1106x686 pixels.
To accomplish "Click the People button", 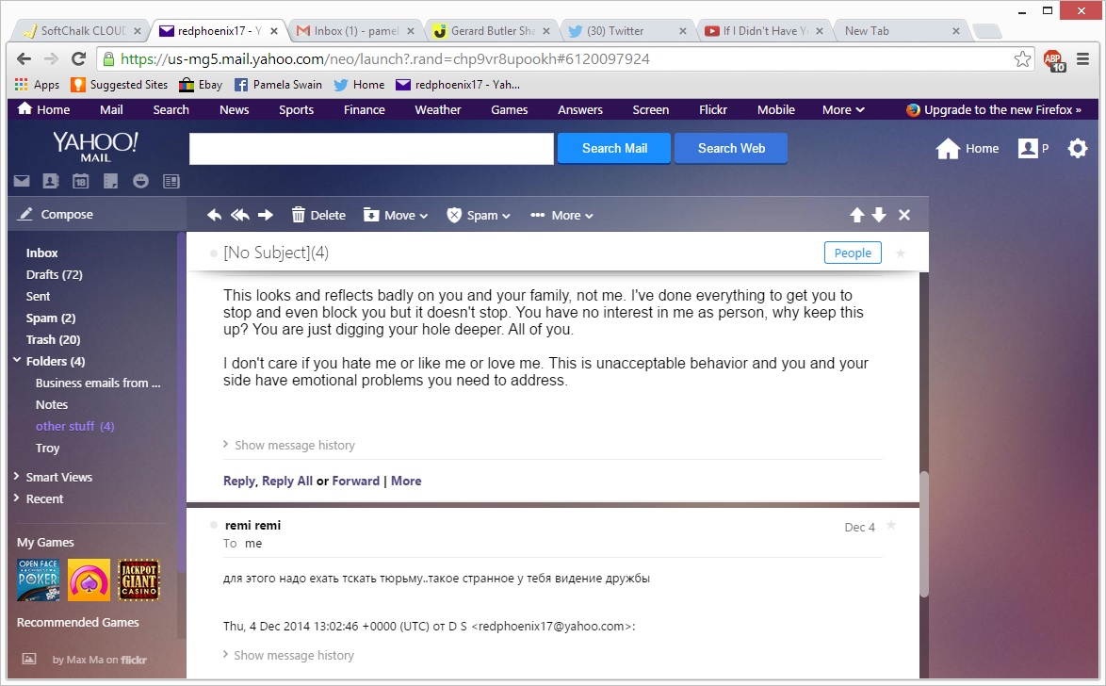I will 853,253.
